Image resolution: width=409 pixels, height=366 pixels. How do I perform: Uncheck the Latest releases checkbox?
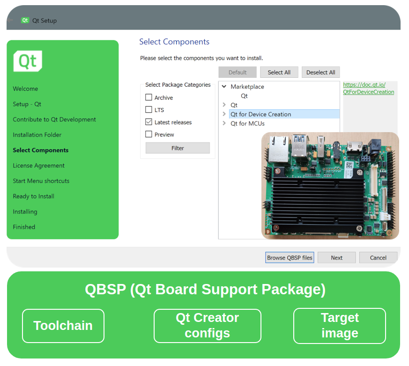click(149, 122)
